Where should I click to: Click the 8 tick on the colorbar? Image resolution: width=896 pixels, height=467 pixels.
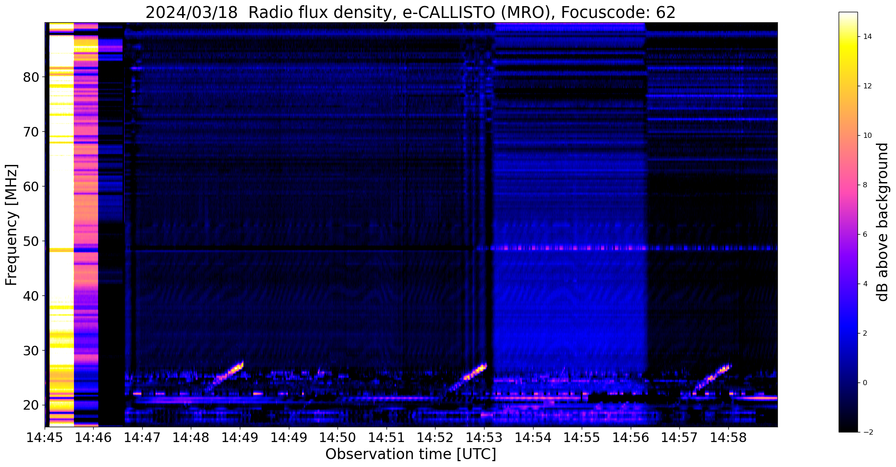point(864,185)
